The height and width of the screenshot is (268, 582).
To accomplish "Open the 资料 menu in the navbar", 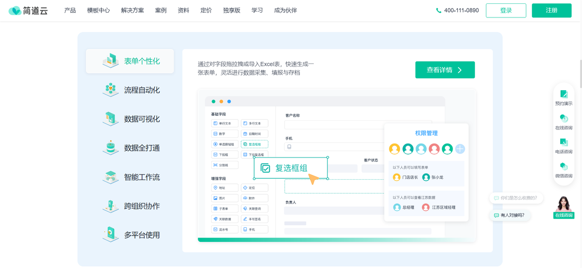I will coord(183,10).
